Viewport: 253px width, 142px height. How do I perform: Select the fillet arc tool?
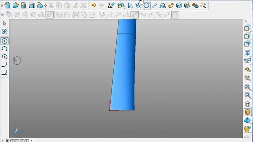[x=4, y=64]
